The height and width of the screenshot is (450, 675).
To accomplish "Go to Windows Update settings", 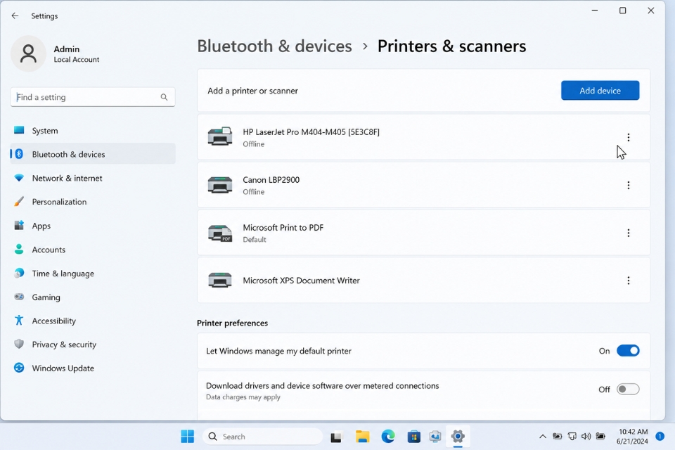I will click(93, 368).
